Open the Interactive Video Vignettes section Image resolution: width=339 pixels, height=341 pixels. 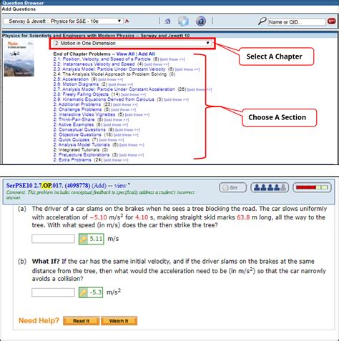84,114
